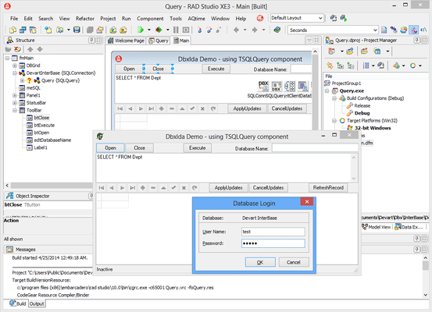Collapse Build Configurations node in Project Manager
The width and height of the screenshot is (432, 312).
(x=334, y=98)
